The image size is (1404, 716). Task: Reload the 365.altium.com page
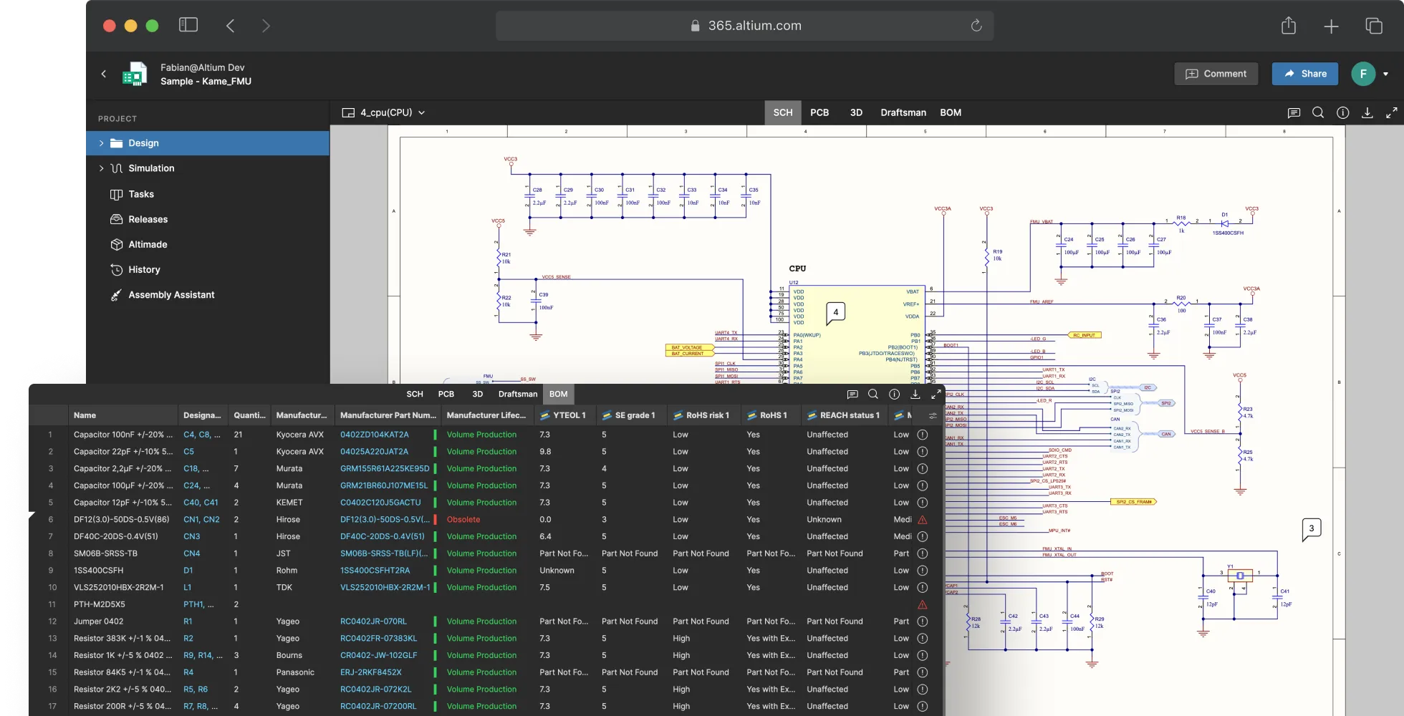point(976,26)
